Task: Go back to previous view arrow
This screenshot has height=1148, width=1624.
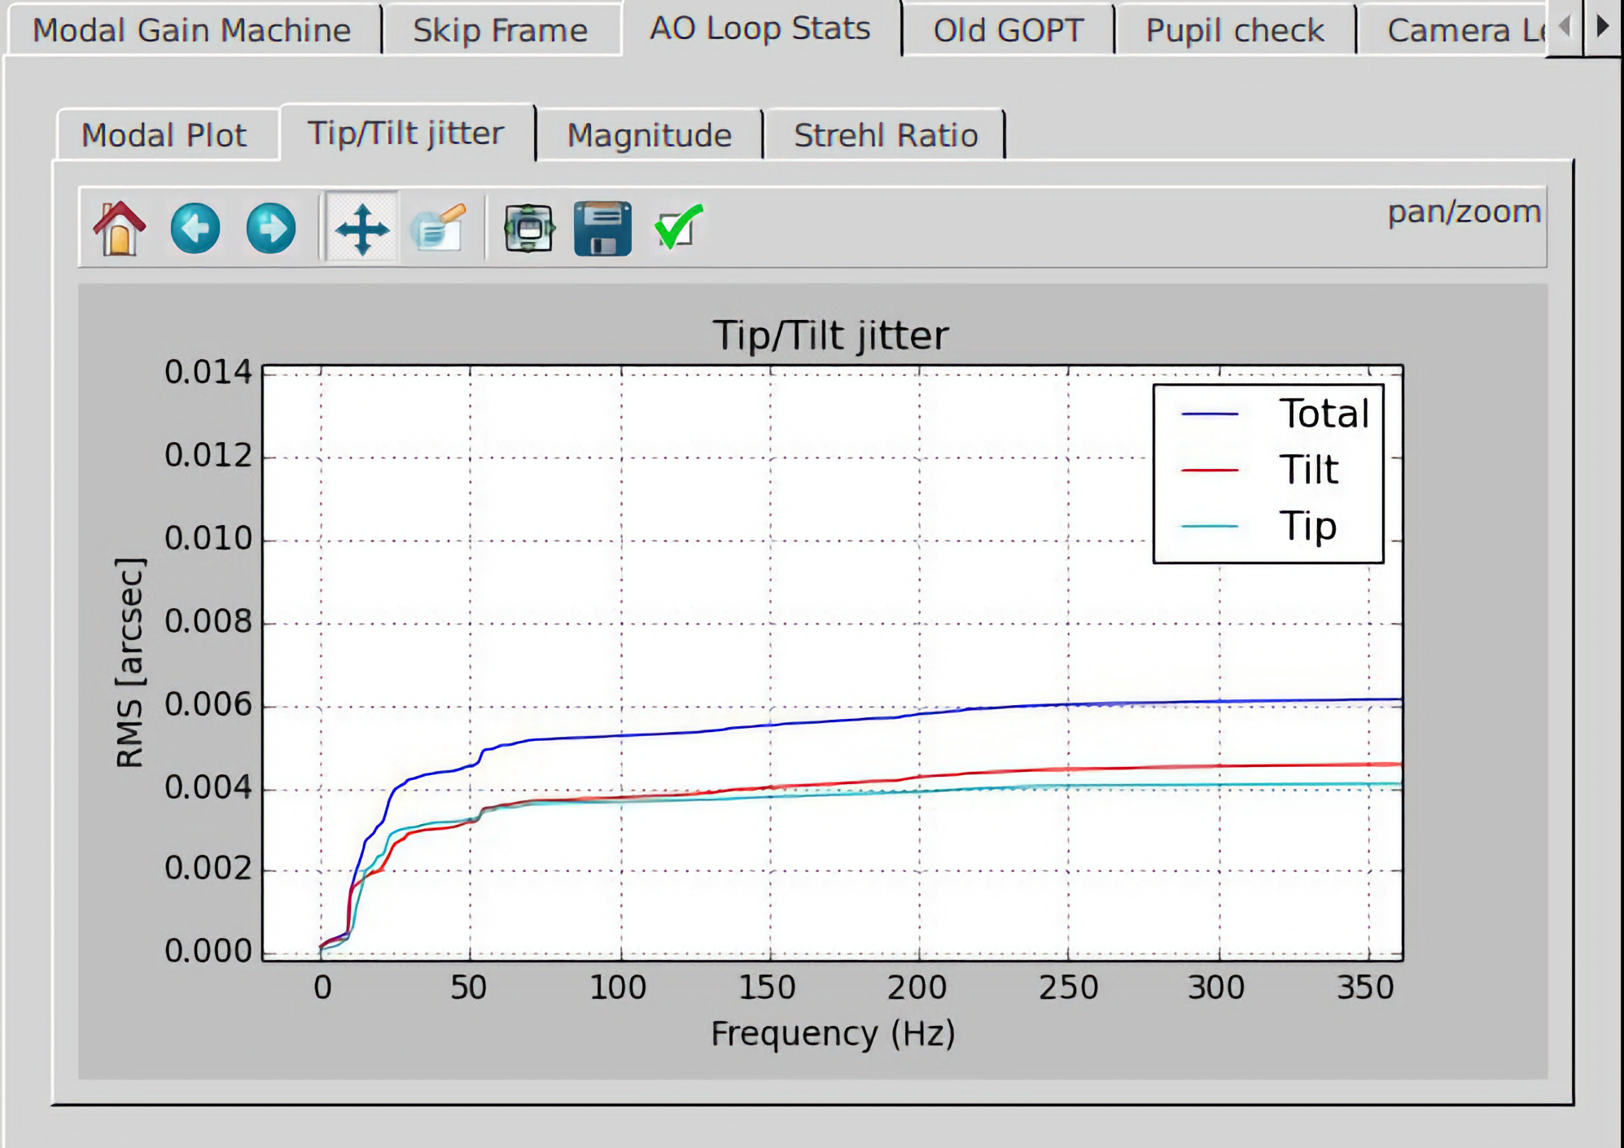Action: pyautogui.click(x=195, y=228)
